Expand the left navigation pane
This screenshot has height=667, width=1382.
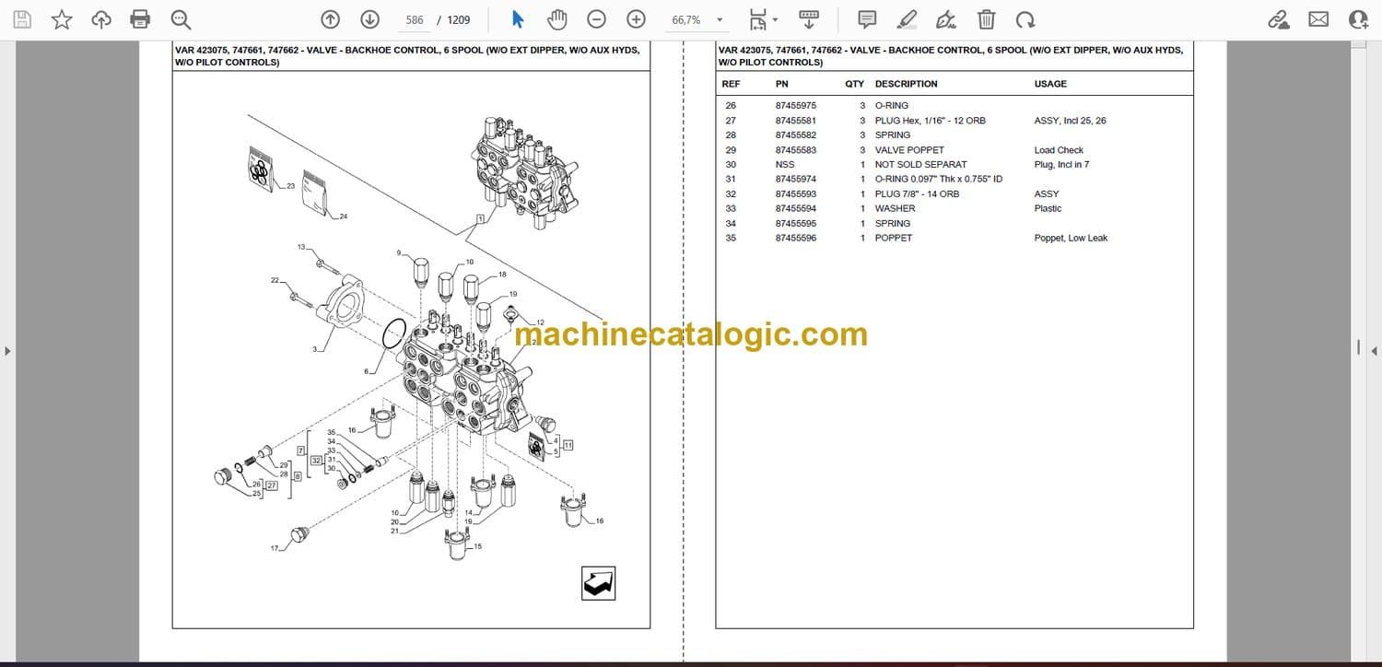point(8,351)
